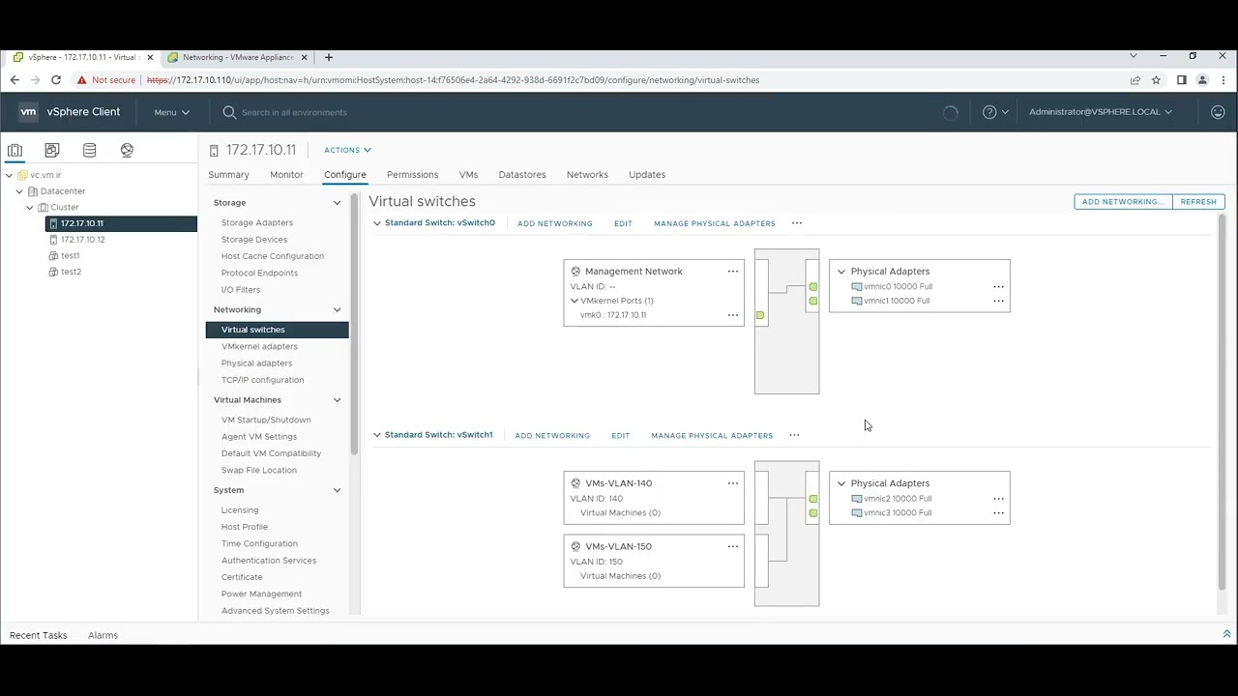Open Administrator@VSPHERE.LOCAL user menu
1238x696 pixels.
pyautogui.click(x=1101, y=112)
